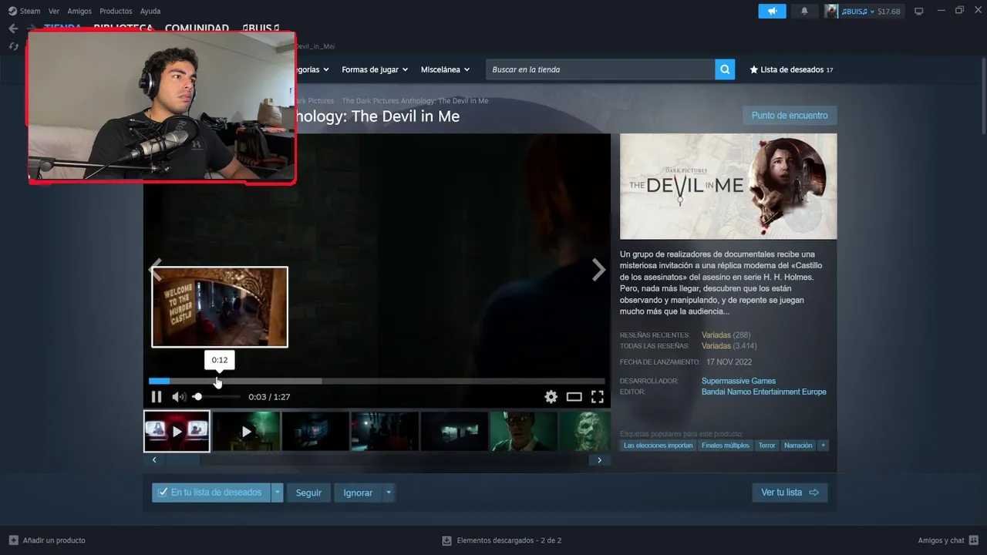Open Punto de encuentro
Viewport: 987px width, 555px height.
tap(790, 116)
